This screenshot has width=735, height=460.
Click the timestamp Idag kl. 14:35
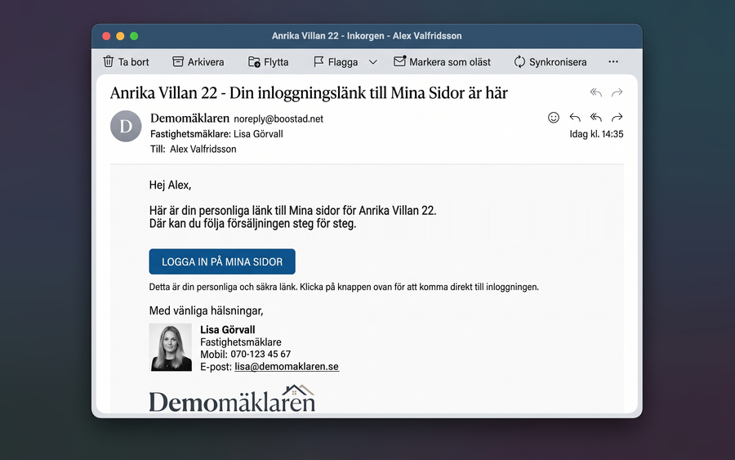coord(596,134)
